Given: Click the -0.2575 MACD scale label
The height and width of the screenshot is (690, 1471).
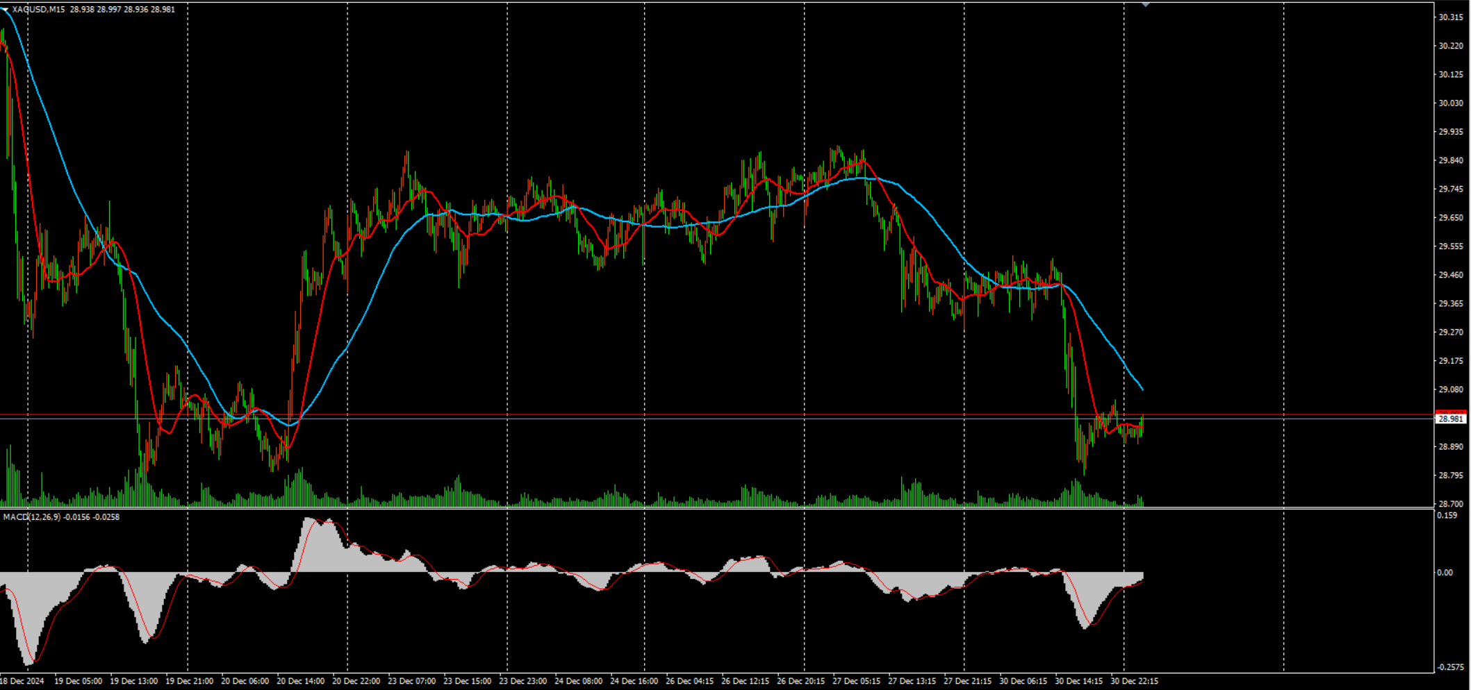Looking at the screenshot, I should (x=1451, y=667).
